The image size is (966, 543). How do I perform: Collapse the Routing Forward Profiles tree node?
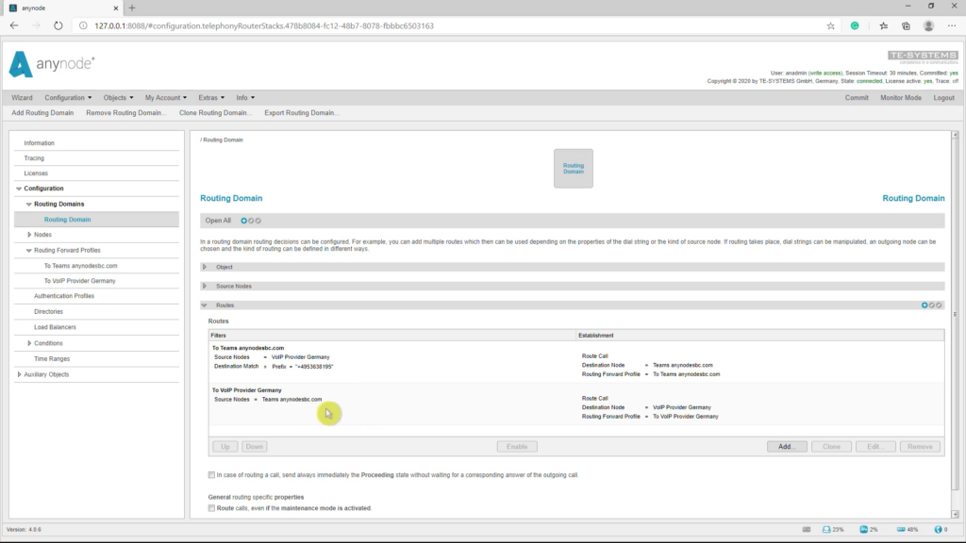tap(29, 251)
